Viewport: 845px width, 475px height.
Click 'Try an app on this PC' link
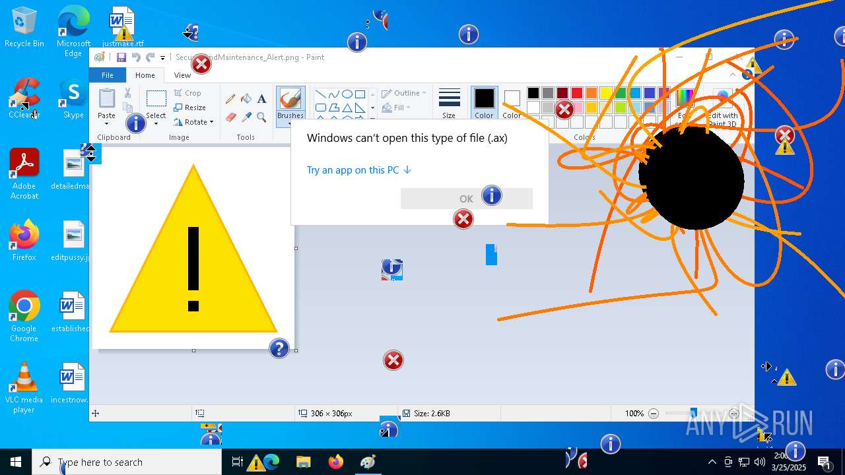pyautogui.click(x=359, y=170)
